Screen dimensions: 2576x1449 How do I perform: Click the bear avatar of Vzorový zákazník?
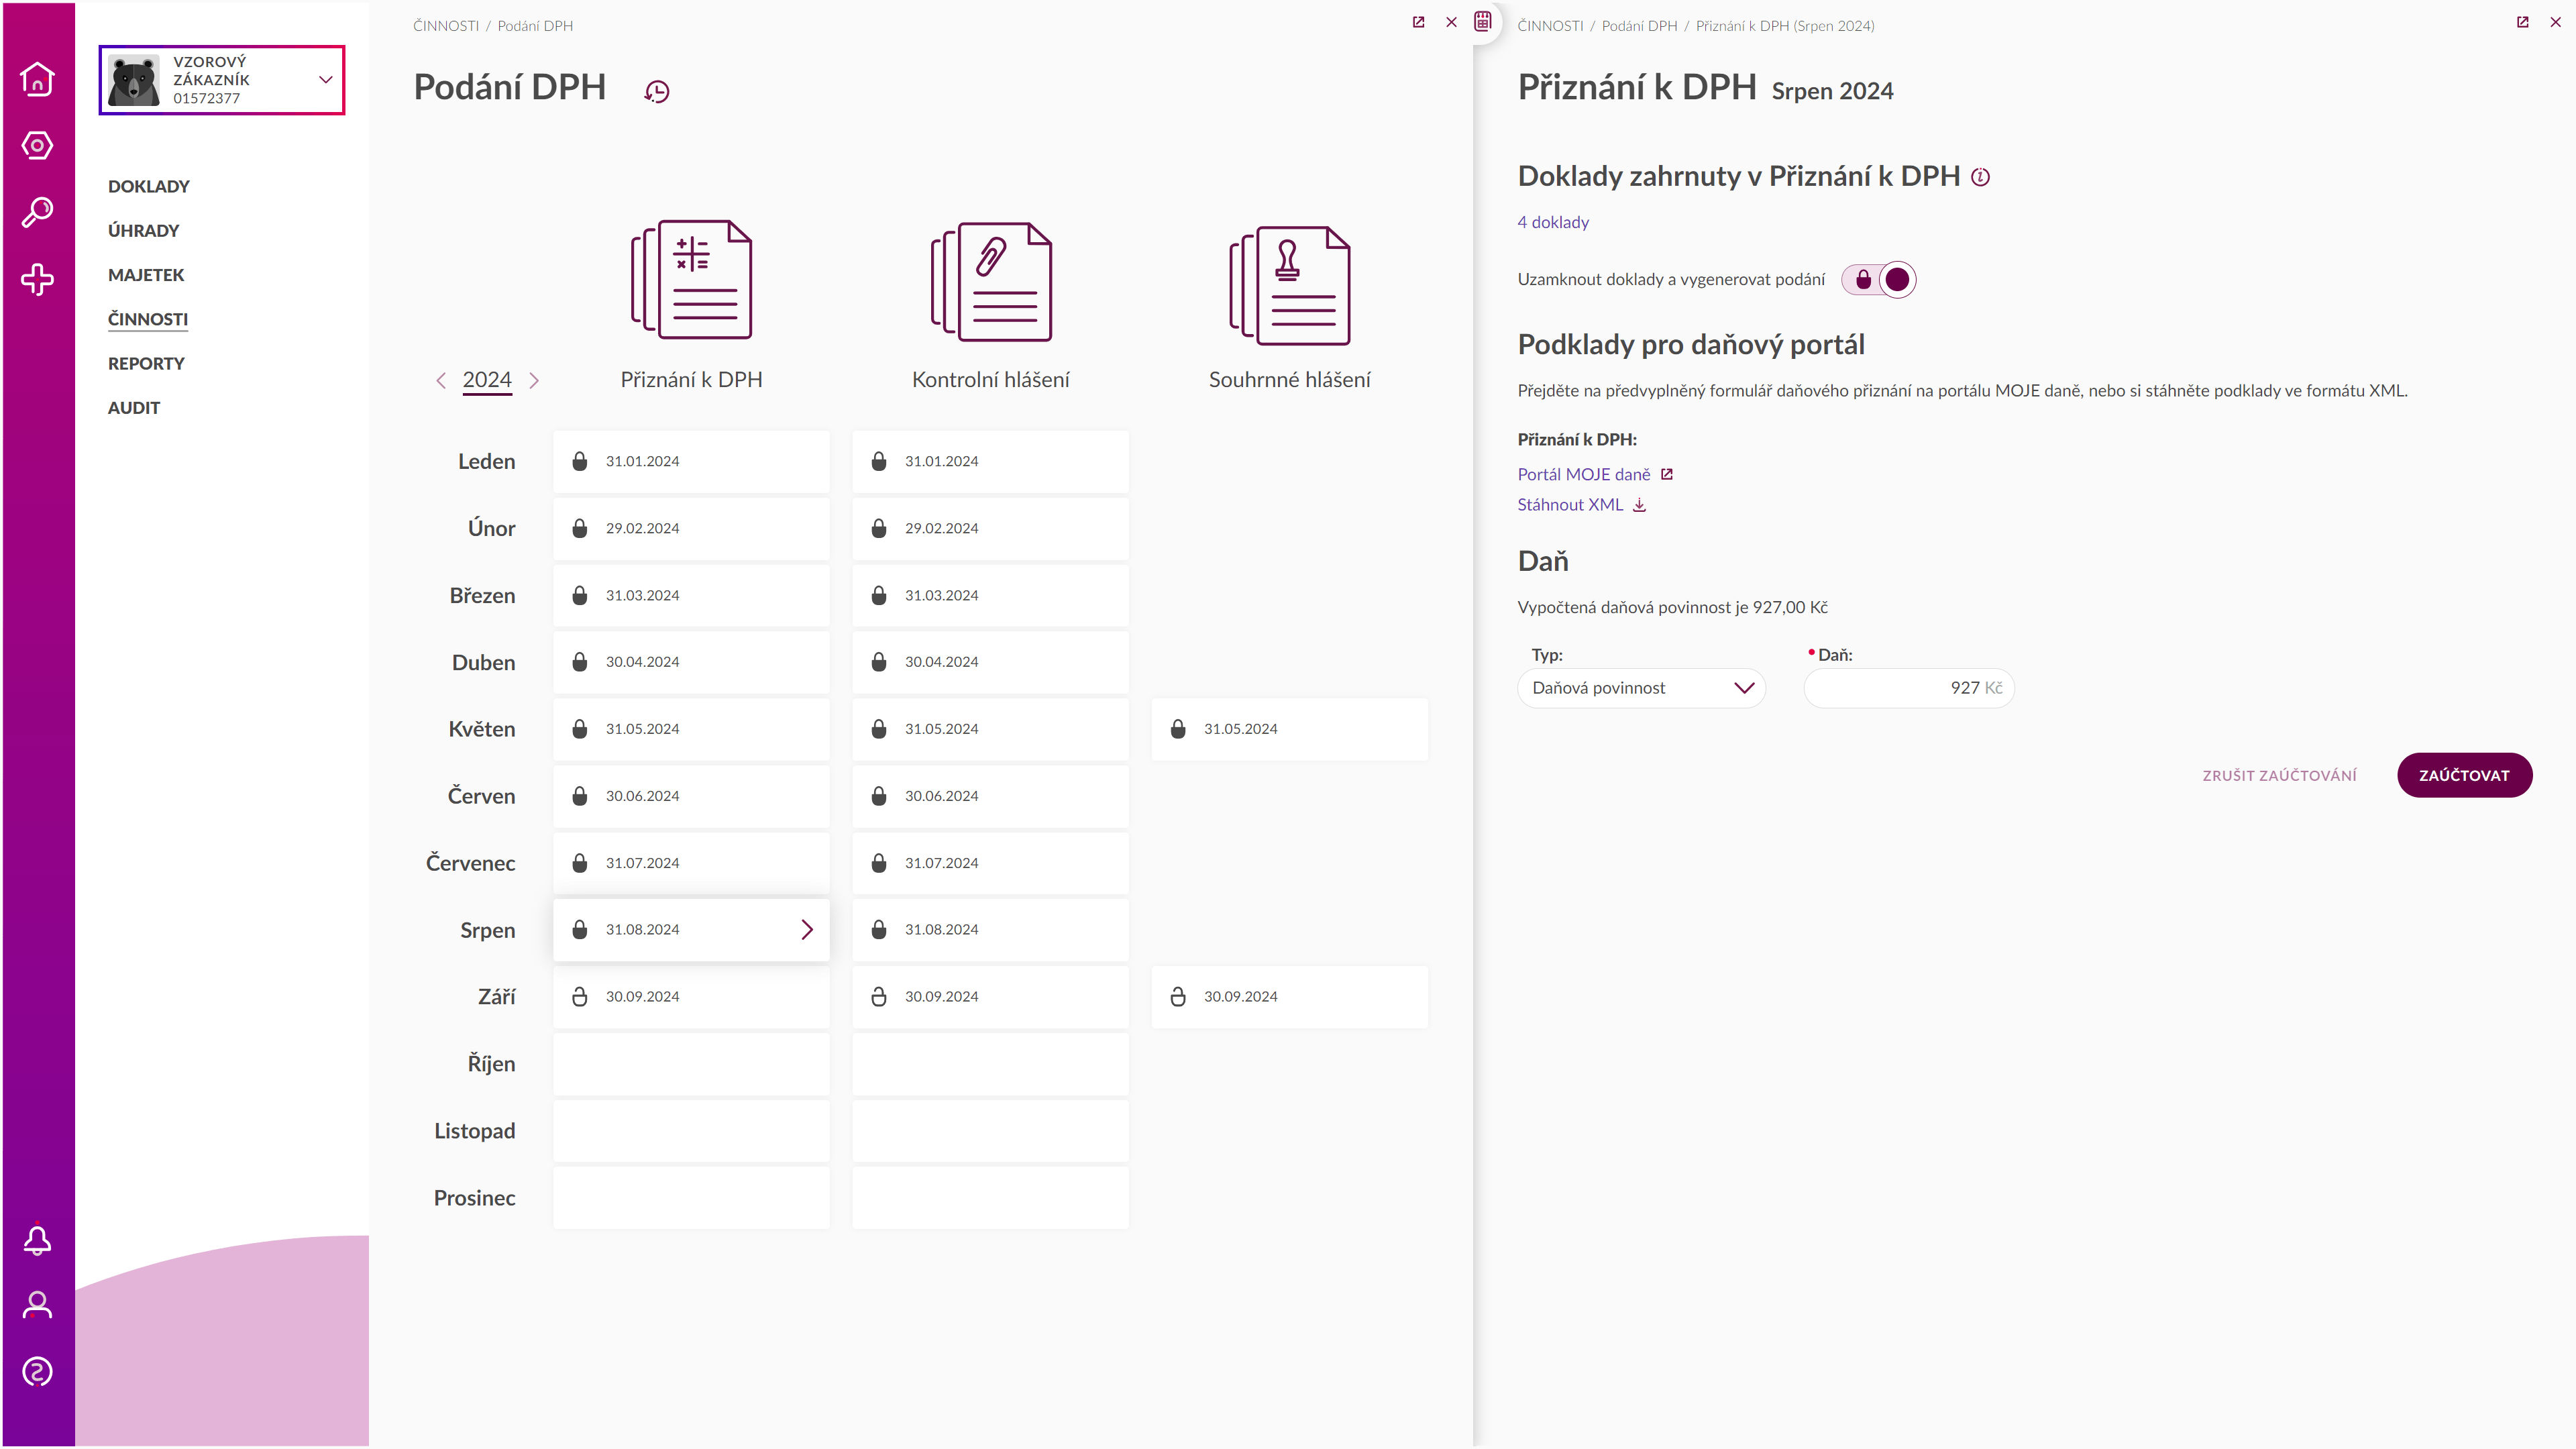(x=134, y=80)
